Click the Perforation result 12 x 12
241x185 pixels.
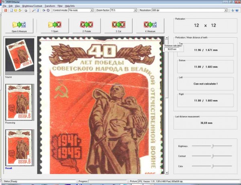click(205, 26)
